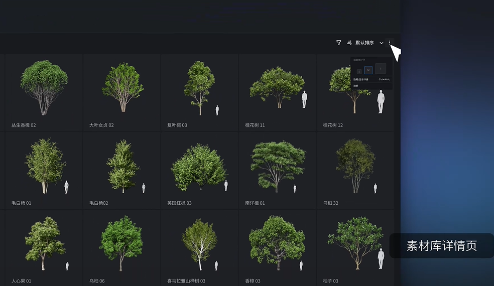The image size is (494, 286).
Task: Click the 大叶女贞 02 name label
Action: 101,125
